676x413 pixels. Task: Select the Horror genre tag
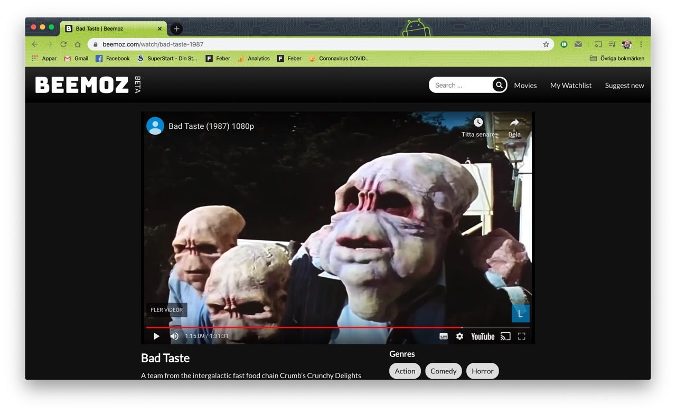(482, 371)
